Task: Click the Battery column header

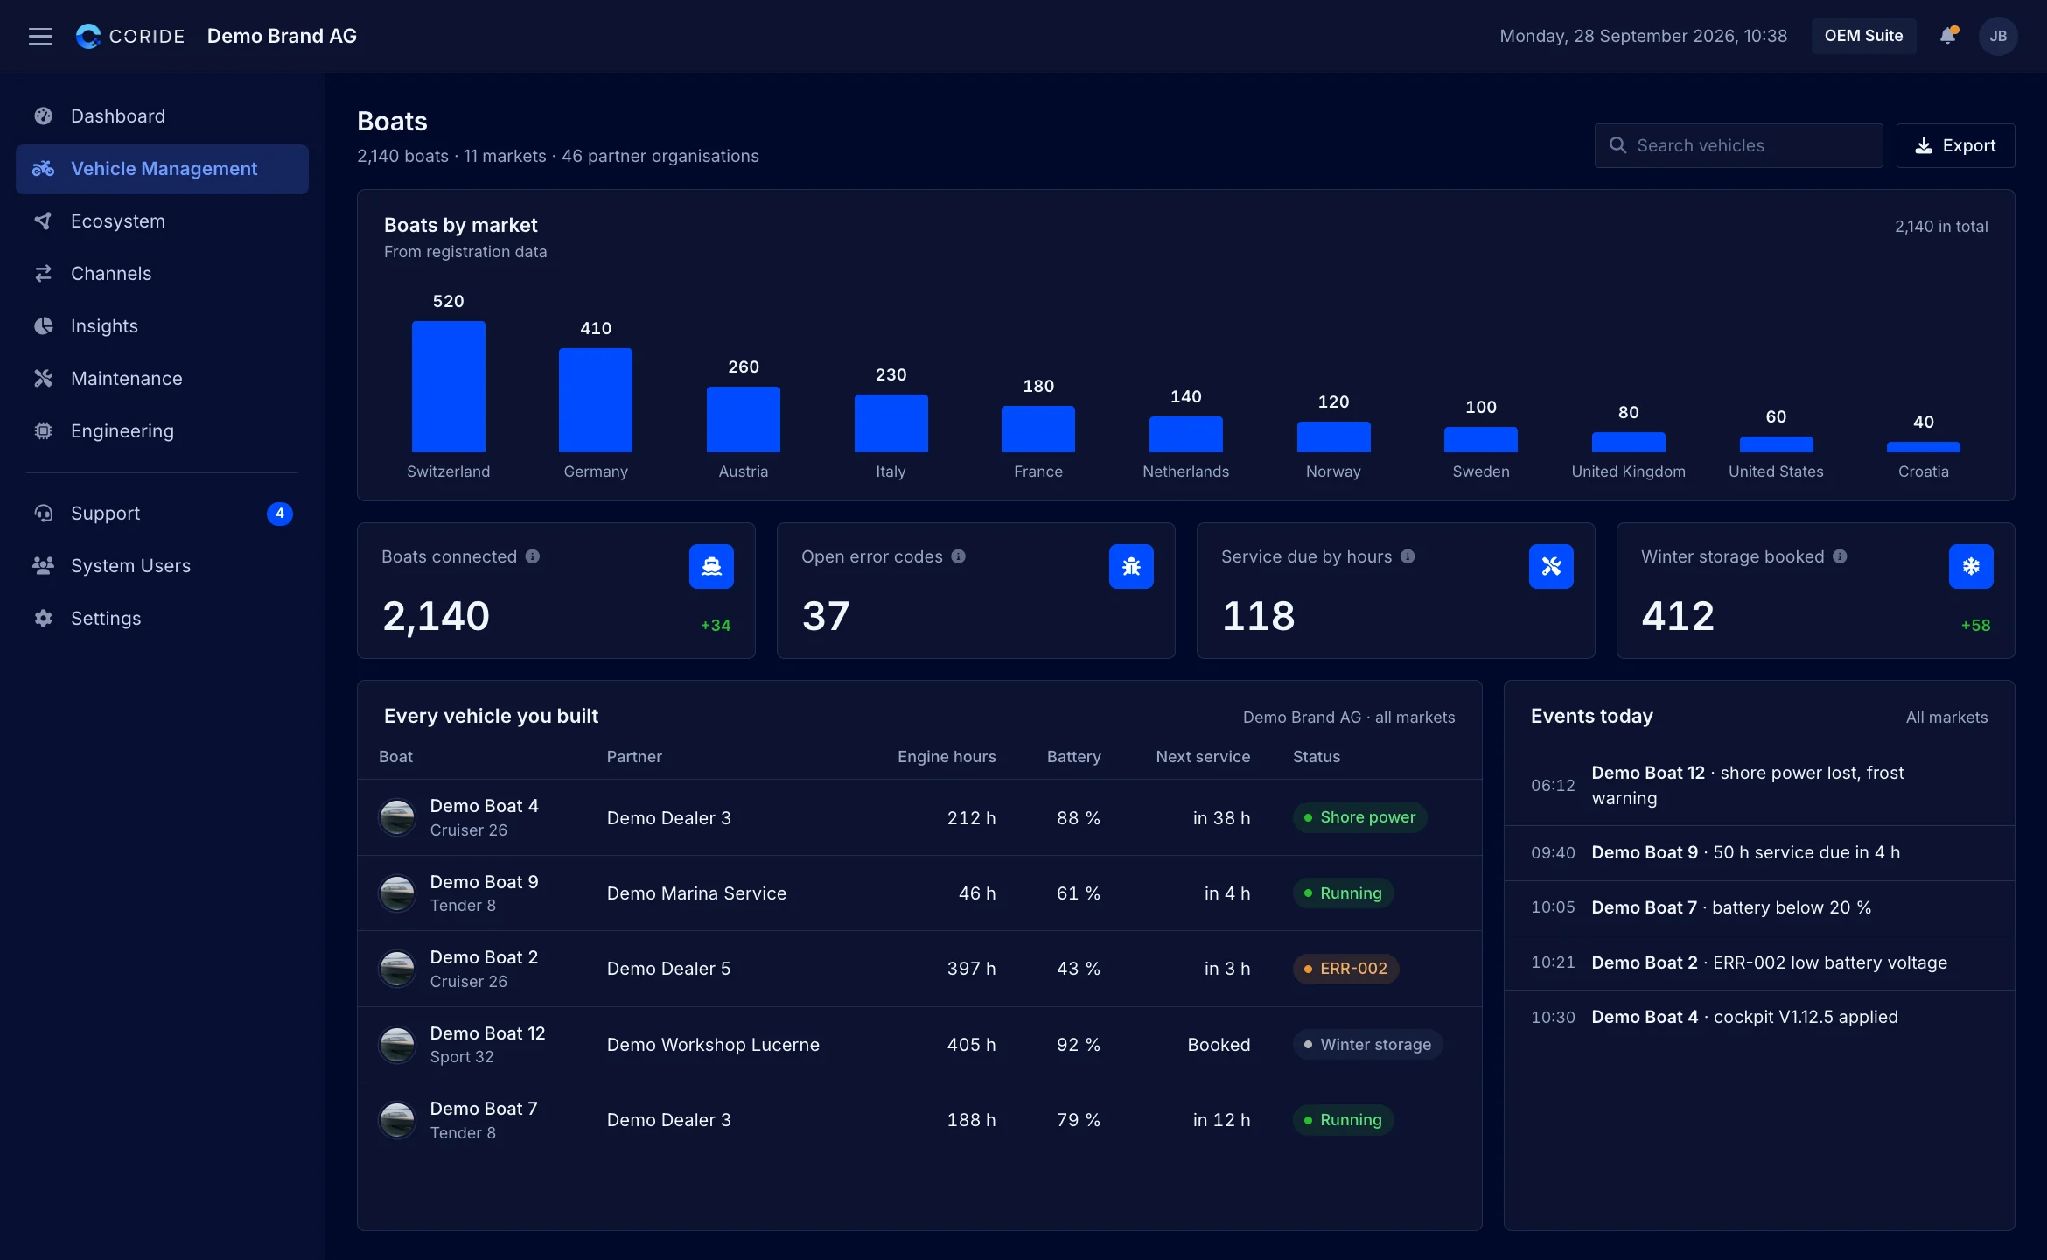Action: click(x=1073, y=757)
